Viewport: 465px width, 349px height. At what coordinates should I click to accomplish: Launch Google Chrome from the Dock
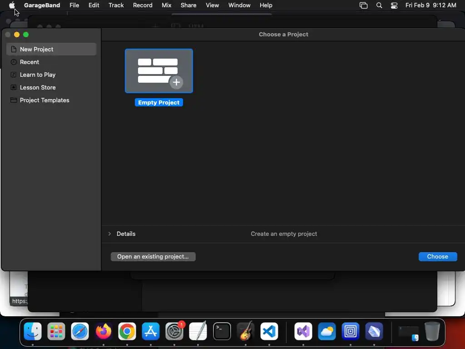point(127,331)
